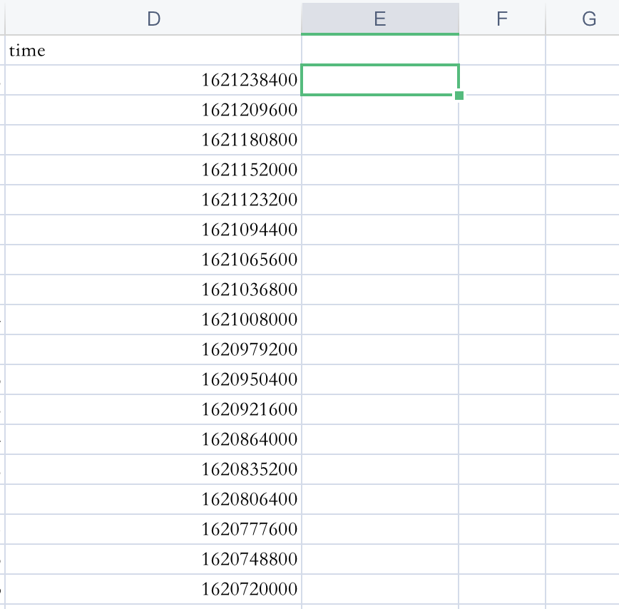
Task: Select column F header
Action: [x=502, y=18]
